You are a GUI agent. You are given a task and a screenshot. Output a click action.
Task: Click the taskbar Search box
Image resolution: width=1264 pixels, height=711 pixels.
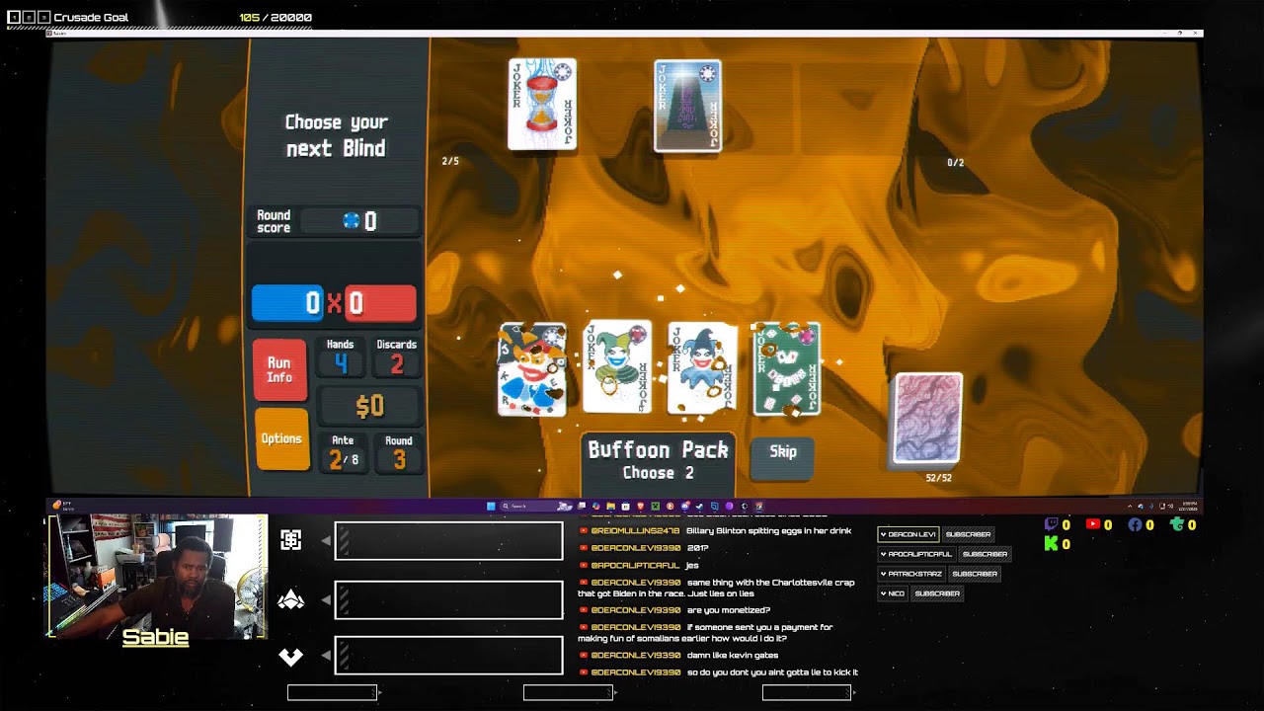pos(536,506)
